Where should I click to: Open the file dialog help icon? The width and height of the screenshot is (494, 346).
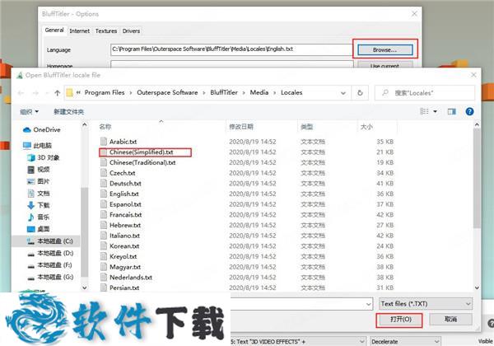pyautogui.click(x=469, y=111)
